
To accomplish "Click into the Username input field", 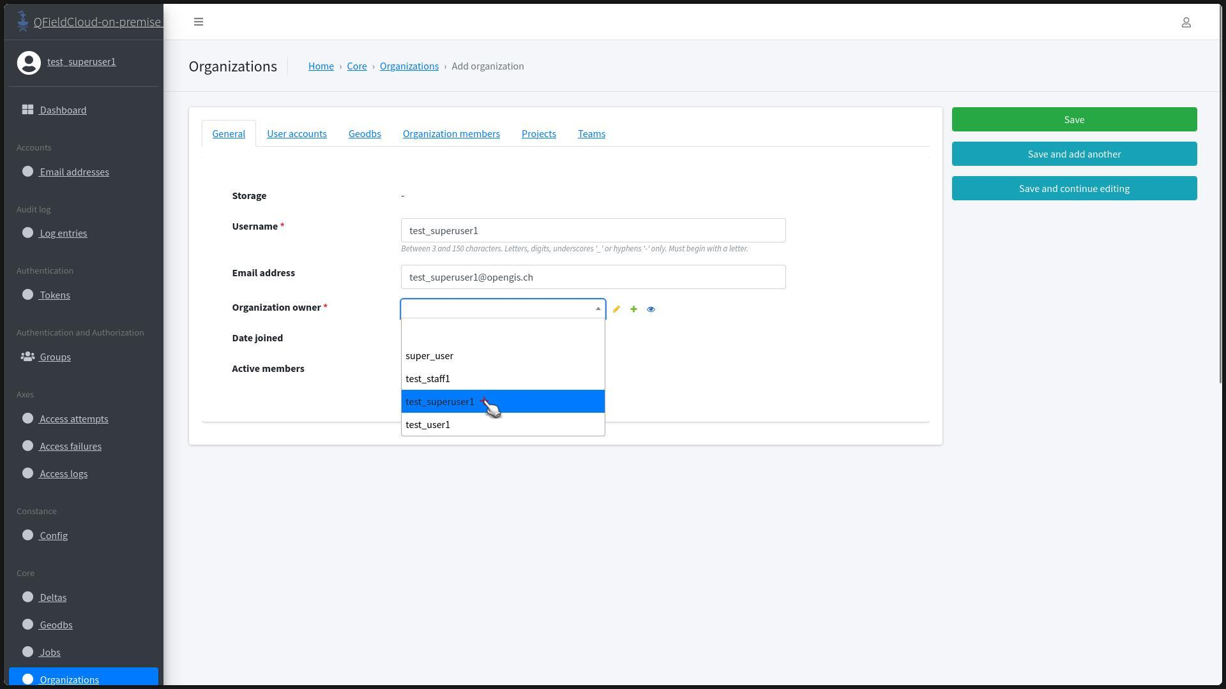I will (x=593, y=231).
